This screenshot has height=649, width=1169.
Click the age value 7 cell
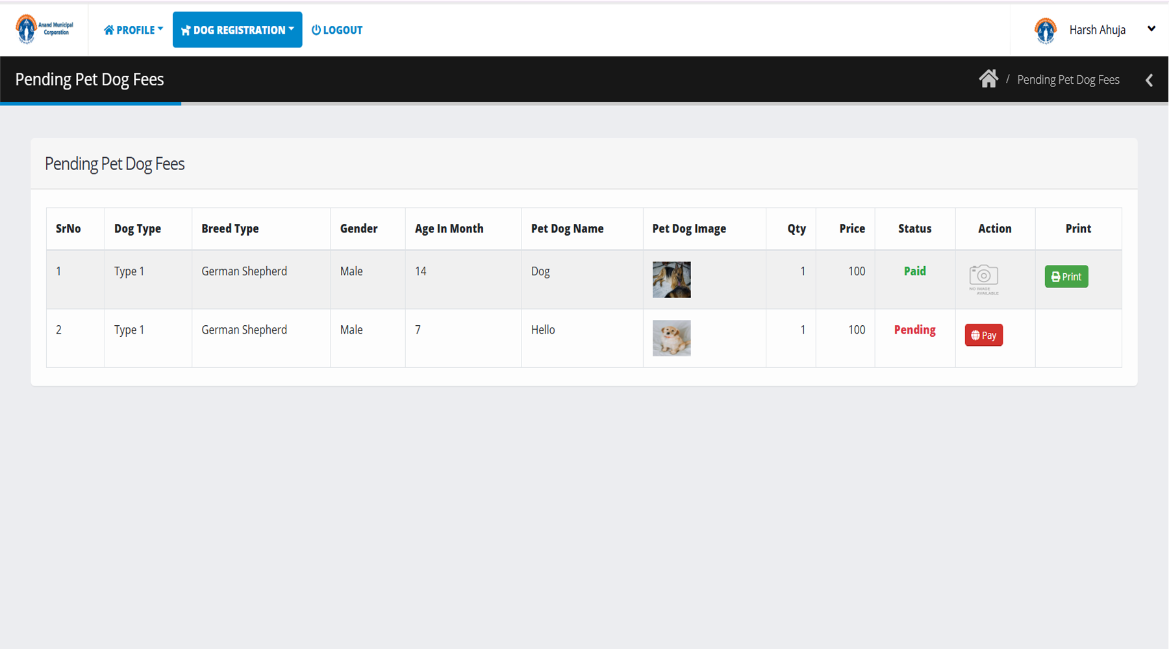tap(463, 338)
